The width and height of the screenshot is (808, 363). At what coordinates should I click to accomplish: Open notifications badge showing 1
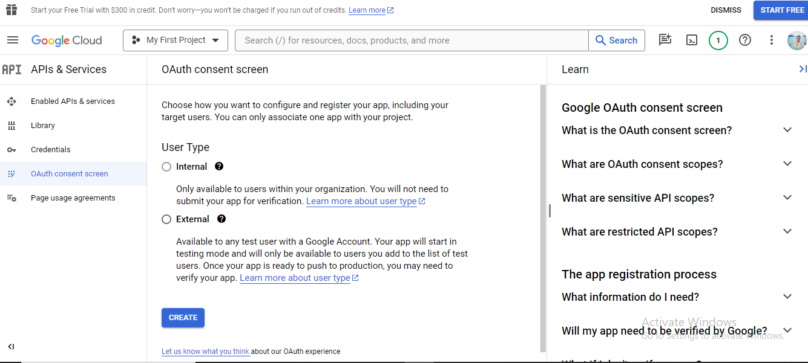(x=718, y=40)
